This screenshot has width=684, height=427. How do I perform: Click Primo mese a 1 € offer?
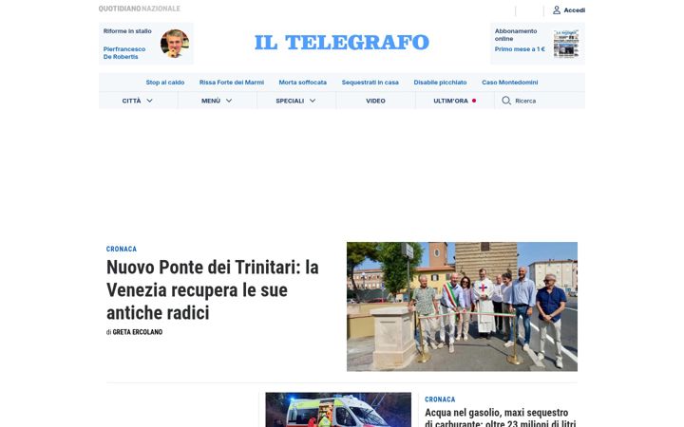pyautogui.click(x=520, y=49)
